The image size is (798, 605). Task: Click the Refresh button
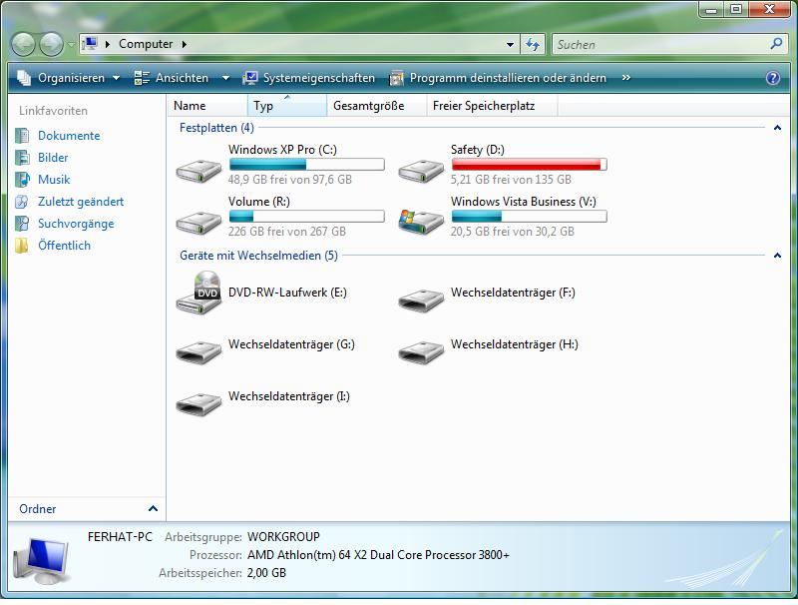(x=533, y=45)
